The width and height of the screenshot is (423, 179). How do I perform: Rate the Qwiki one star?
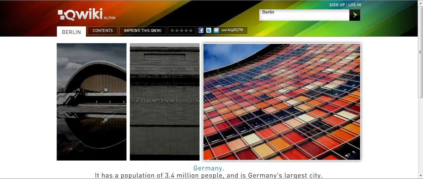pyautogui.click(x=172, y=31)
